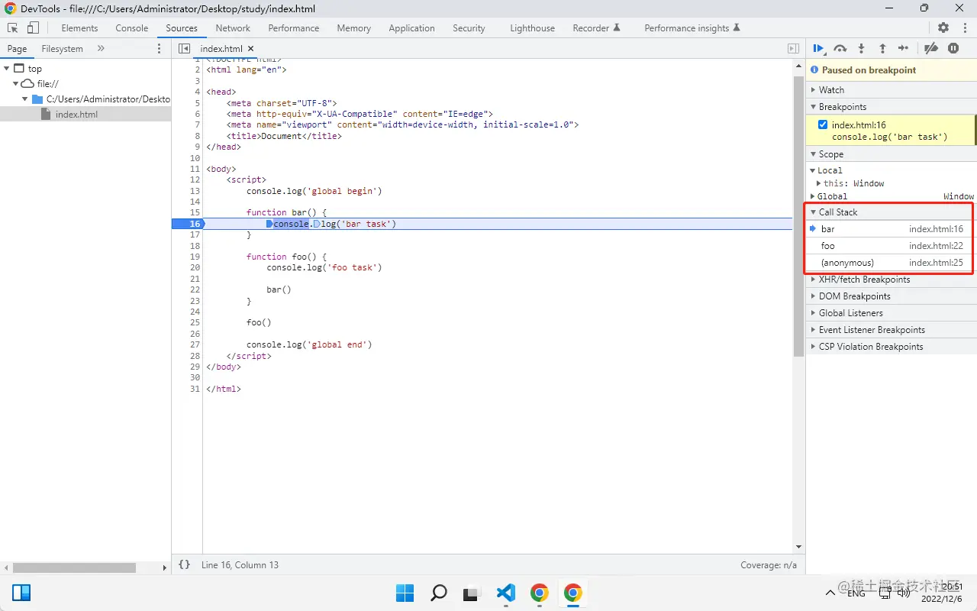The height and width of the screenshot is (611, 977).
Task: Step over next function call
Action: coord(840,48)
